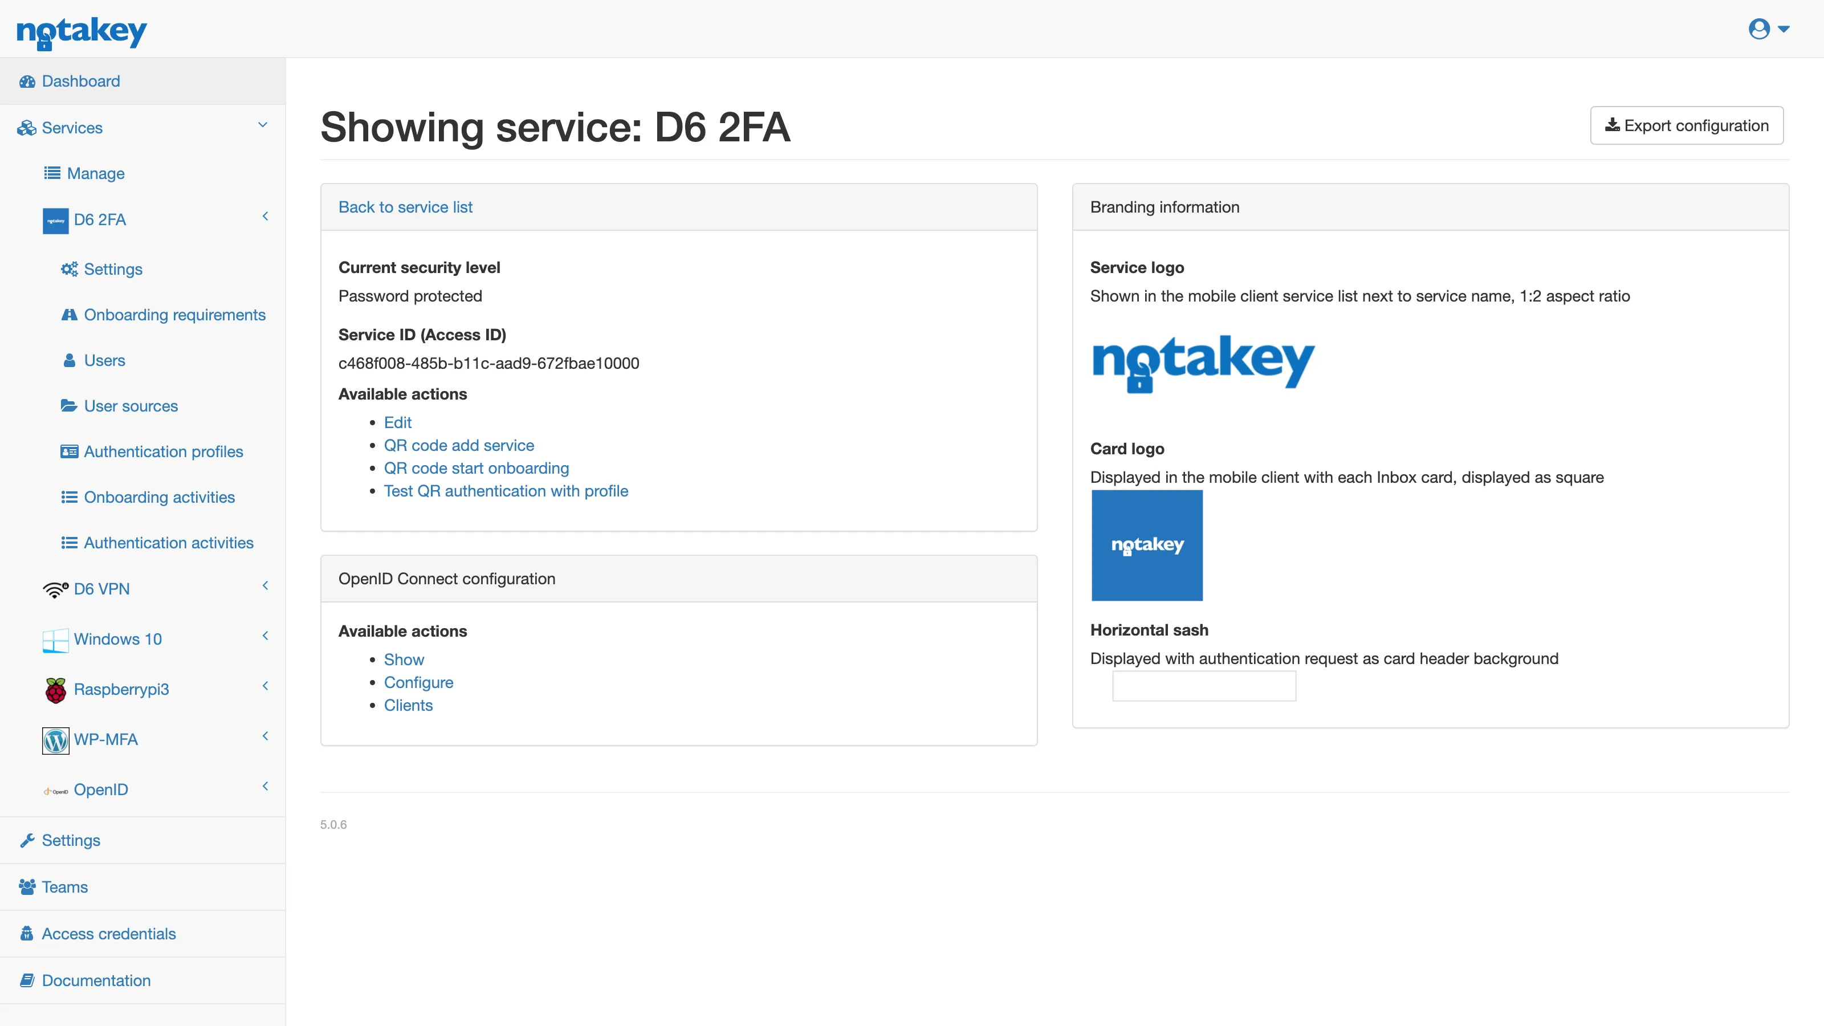Toggle the D6 2FA submenu chevron
This screenshot has width=1824, height=1026.
click(266, 217)
